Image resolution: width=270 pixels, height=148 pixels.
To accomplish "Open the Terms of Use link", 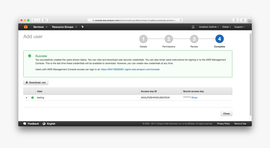I will click(x=240, y=124).
